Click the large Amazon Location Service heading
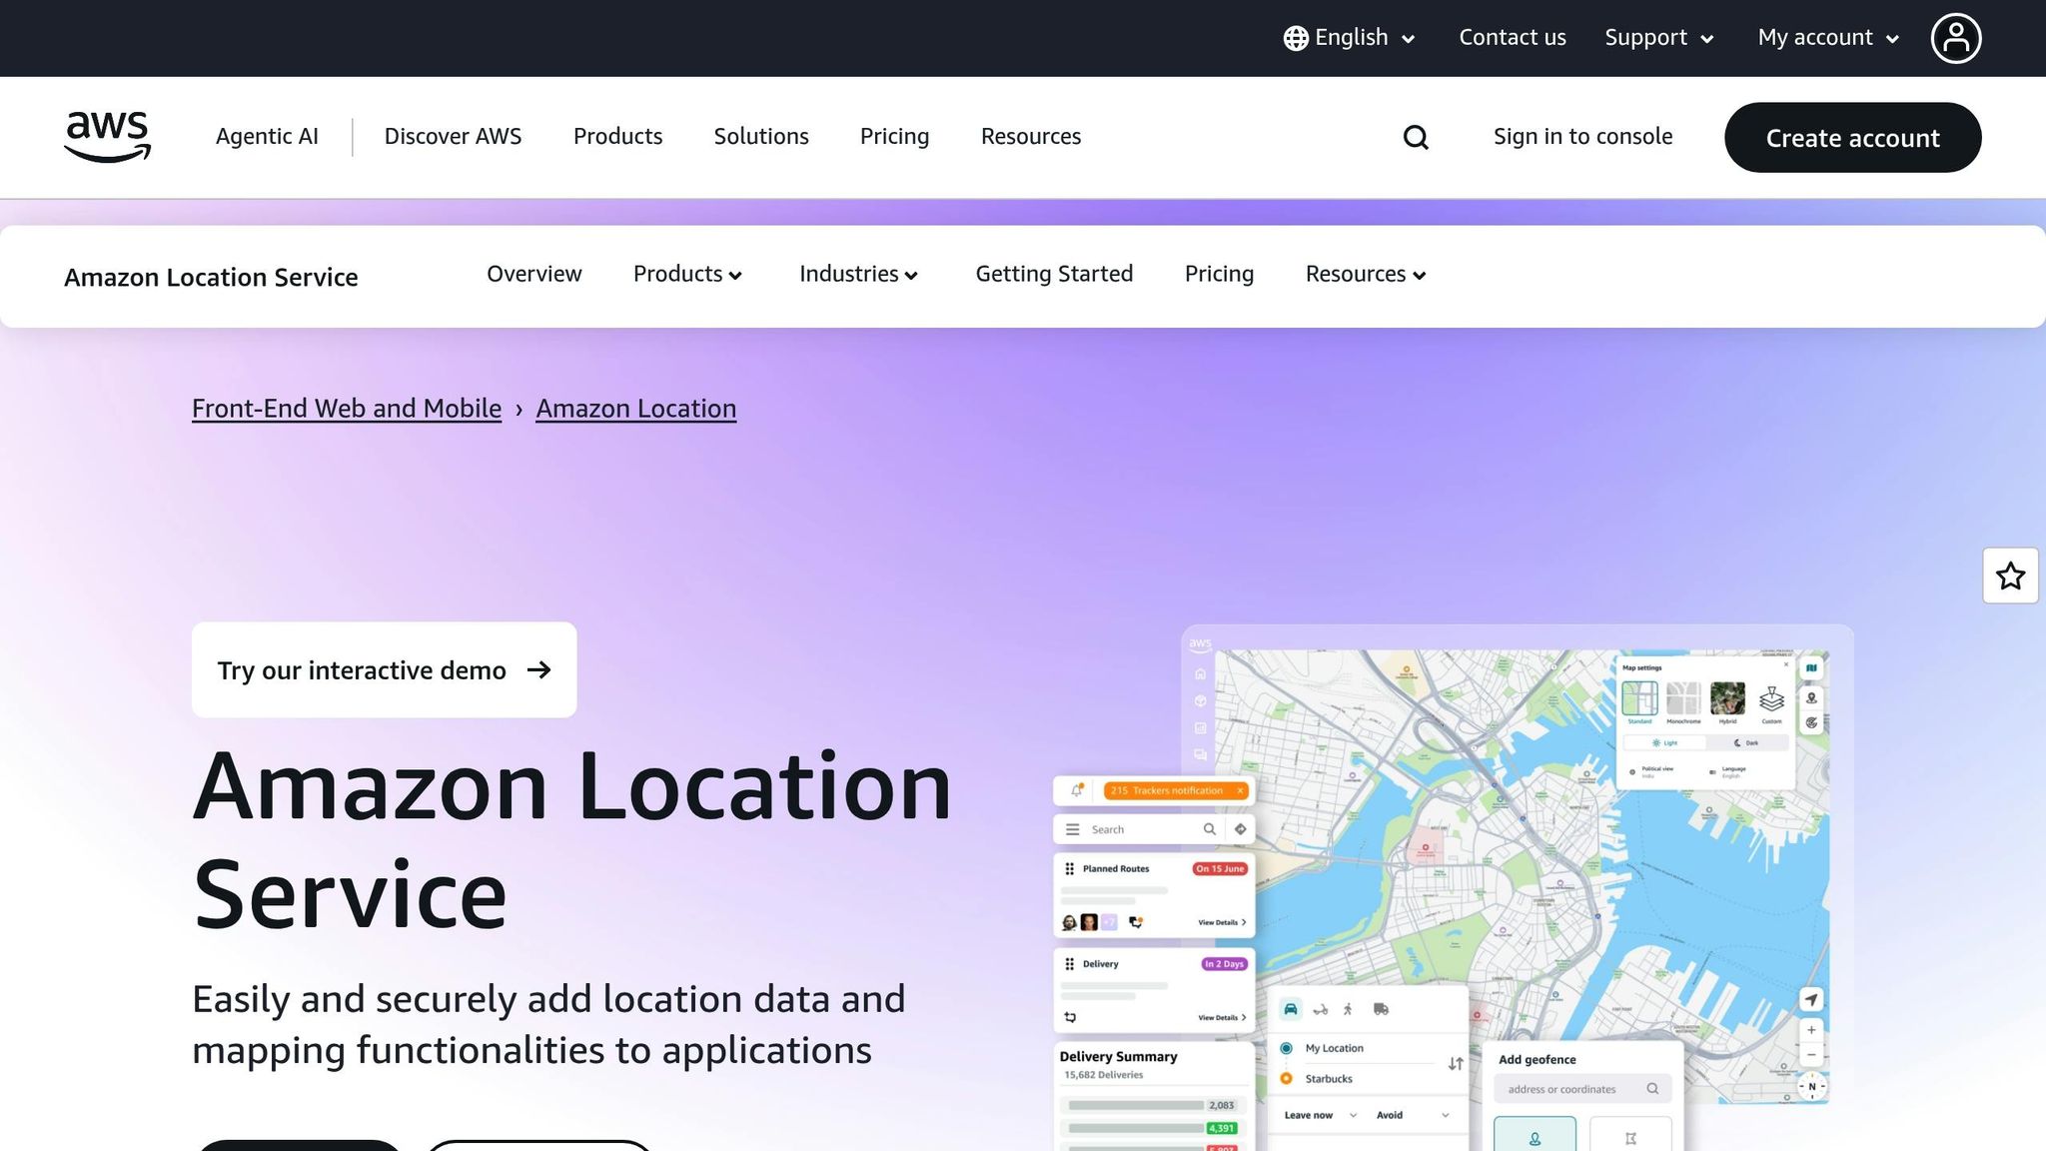 [x=571, y=840]
